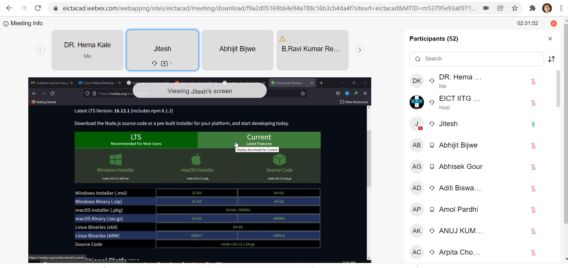The height and width of the screenshot is (268, 568).
Task: Select B,Ravi Kumar Re... video tile
Action: point(313,50)
